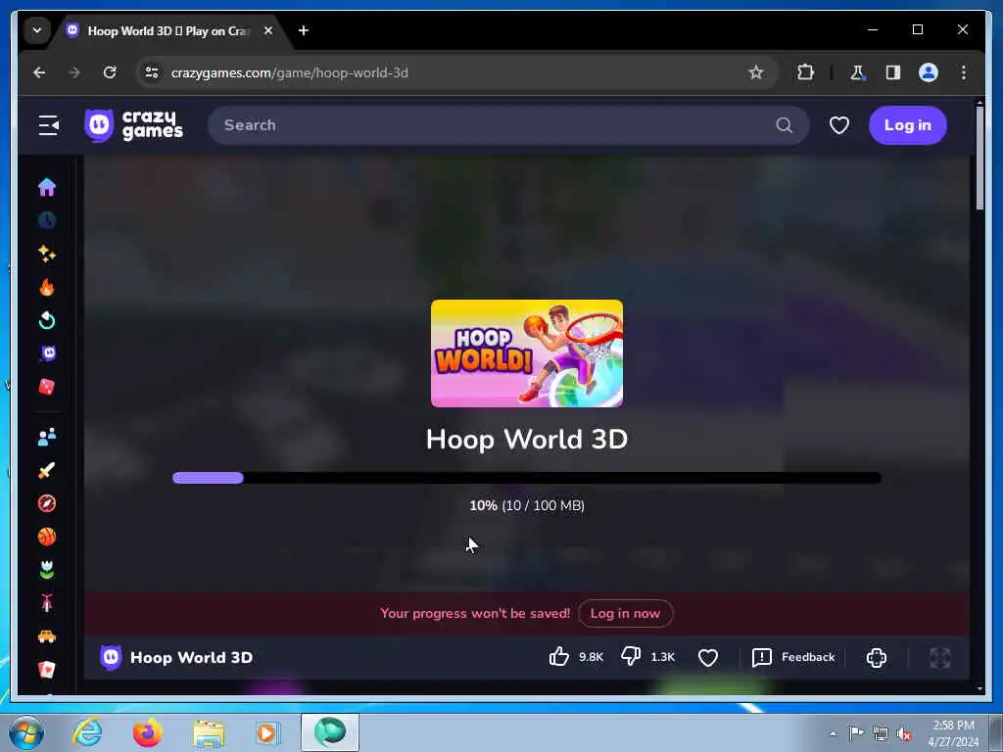This screenshot has height=752, width=1003.
Task: Open the CrazyGames logo homepage
Action: pyautogui.click(x=133, y=125)
